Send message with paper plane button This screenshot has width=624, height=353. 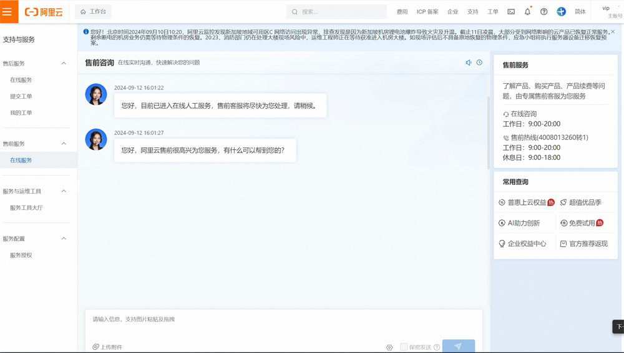pos(459,346)
